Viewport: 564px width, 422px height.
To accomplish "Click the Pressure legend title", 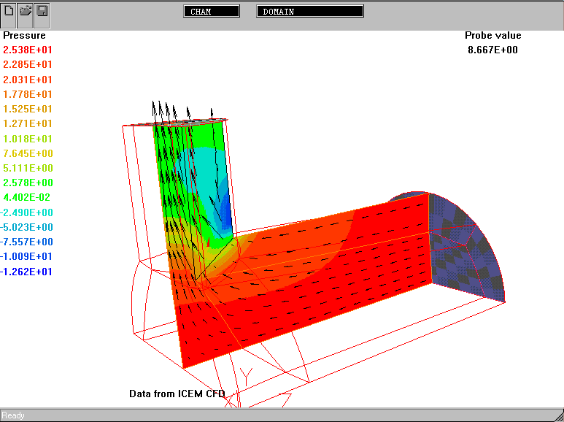I will pyautogui.click(x=24, y=35).
